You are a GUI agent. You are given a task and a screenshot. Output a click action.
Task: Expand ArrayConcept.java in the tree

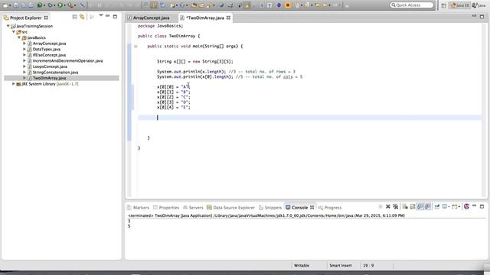pyautogui.click(x=24, y=44)
